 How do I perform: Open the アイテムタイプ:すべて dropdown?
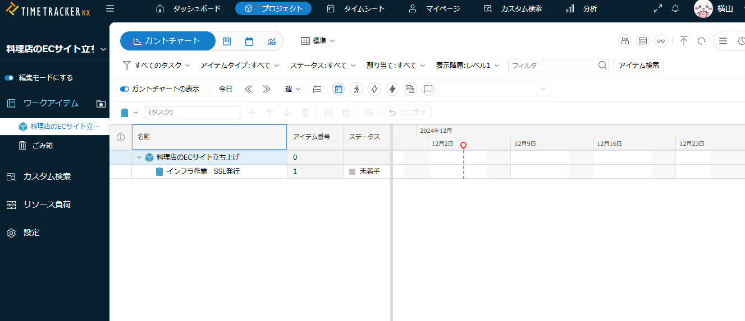point(240,66)
